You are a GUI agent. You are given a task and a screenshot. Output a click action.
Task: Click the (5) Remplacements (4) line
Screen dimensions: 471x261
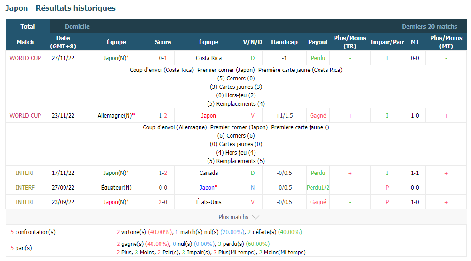pyautogui.click(x=236, y=103)
